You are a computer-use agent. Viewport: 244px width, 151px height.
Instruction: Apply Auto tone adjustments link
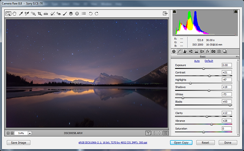point(197,61)
